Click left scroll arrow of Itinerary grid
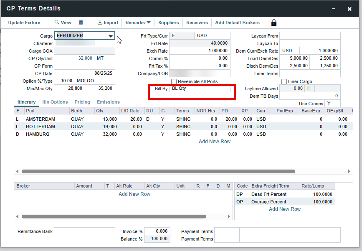This screenshot has width=362, height=251. [18, 171]
